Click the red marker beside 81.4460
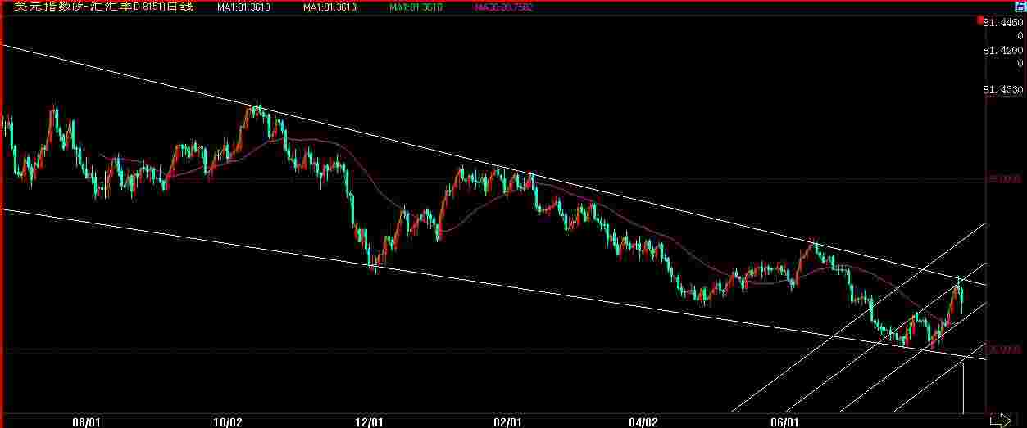The image size is (1027, 428). point(979,20)
